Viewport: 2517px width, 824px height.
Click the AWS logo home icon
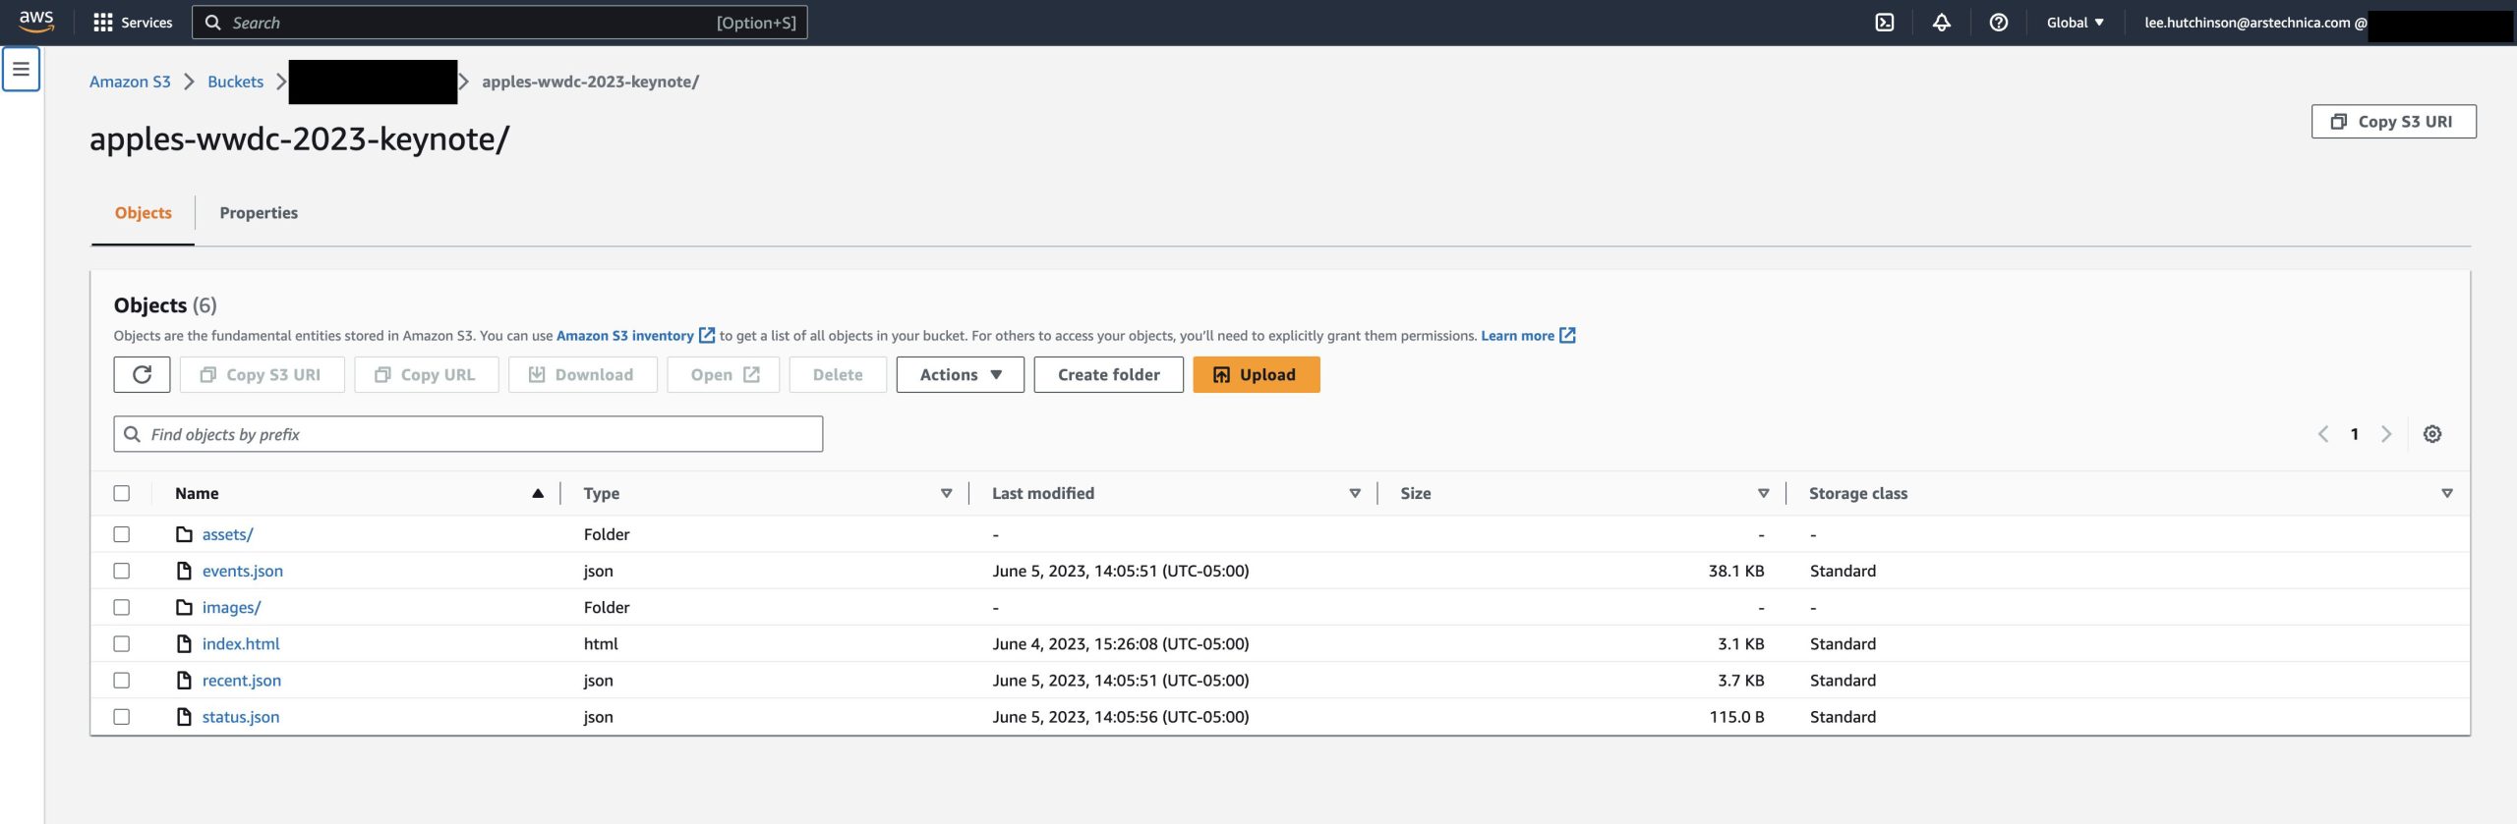[x=36, y=21]
